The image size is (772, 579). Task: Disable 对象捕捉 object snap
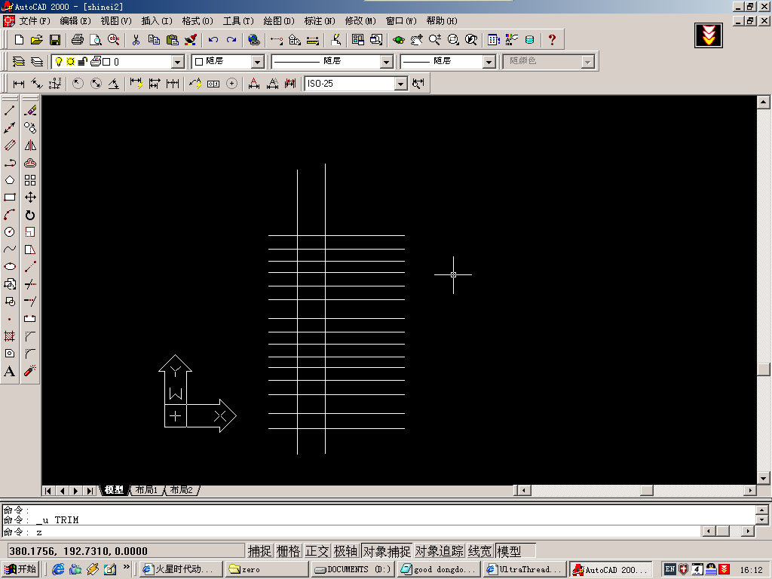(x=386, y=551)
